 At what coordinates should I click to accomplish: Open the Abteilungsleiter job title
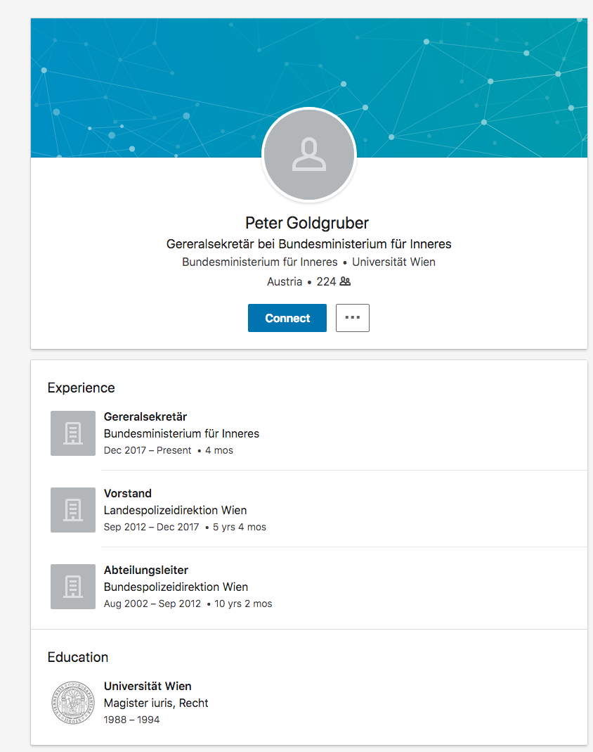tap(146, 571)
